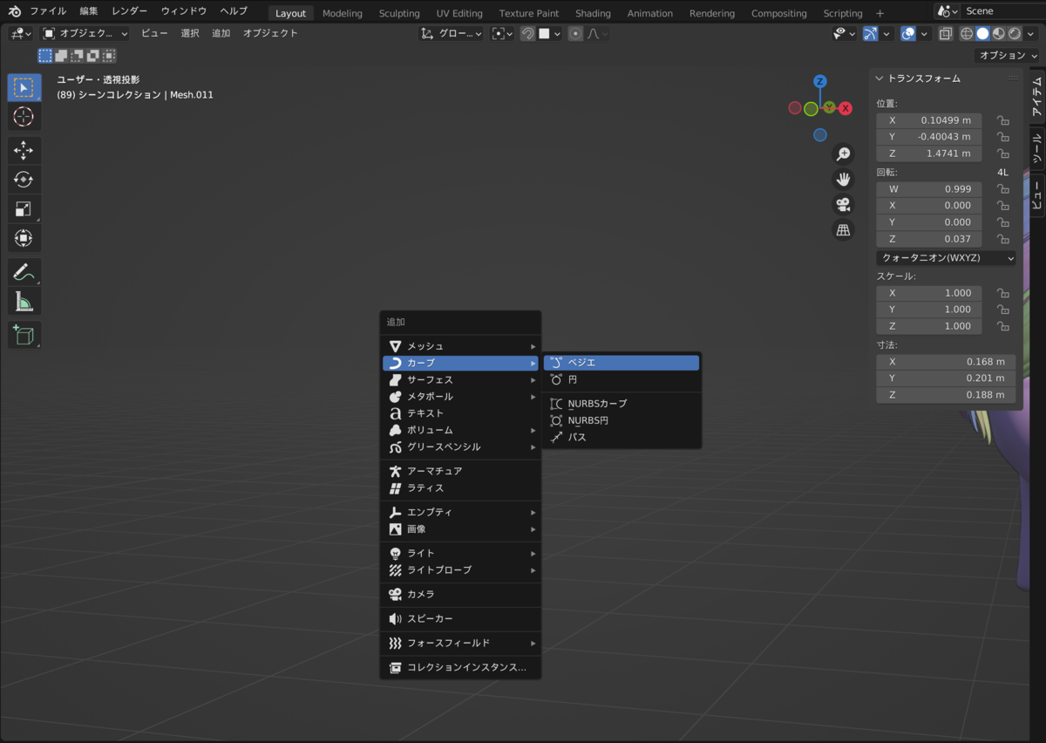Switch perspective/orthographic with grid icon

tap(843, 230)
